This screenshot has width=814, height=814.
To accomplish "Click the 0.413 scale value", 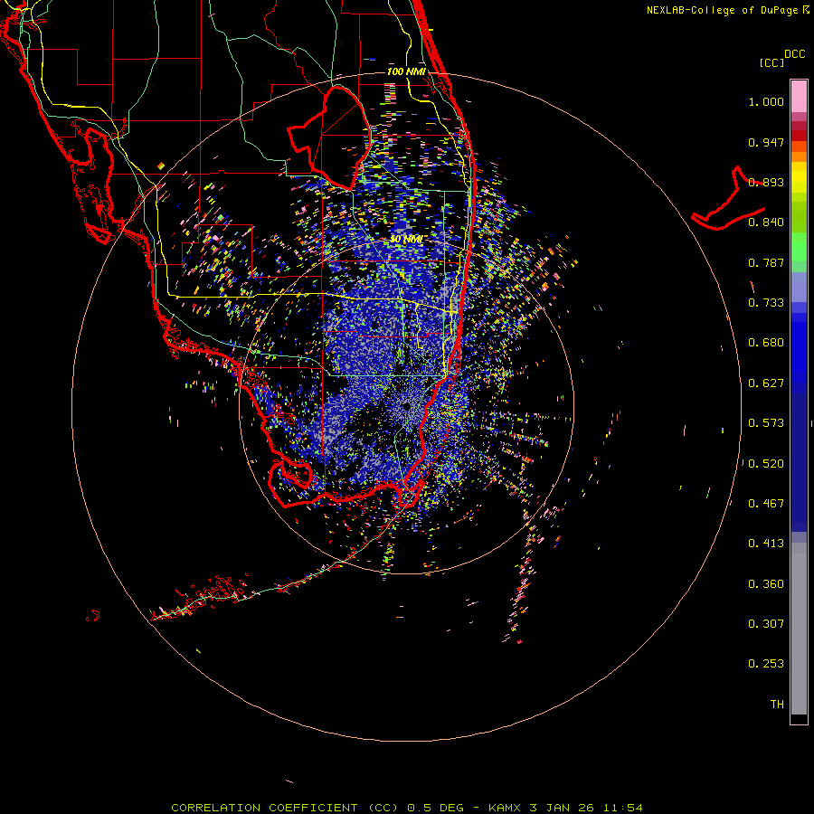I will tap(766, 544).
